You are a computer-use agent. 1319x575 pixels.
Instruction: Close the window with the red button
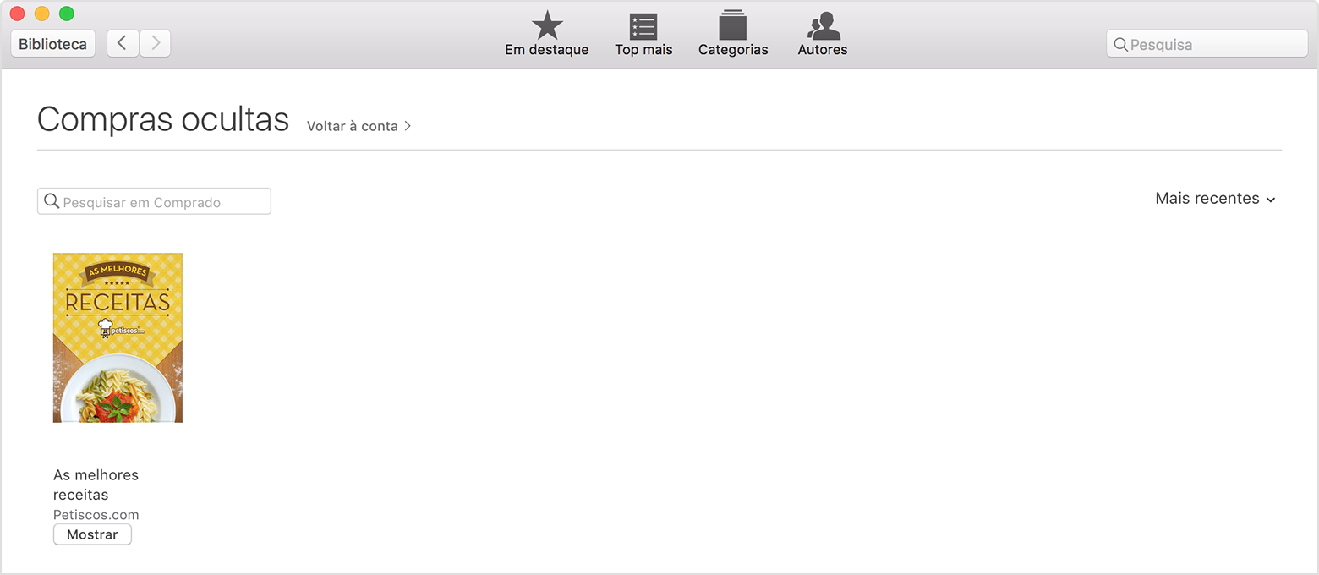click(17, 14)
